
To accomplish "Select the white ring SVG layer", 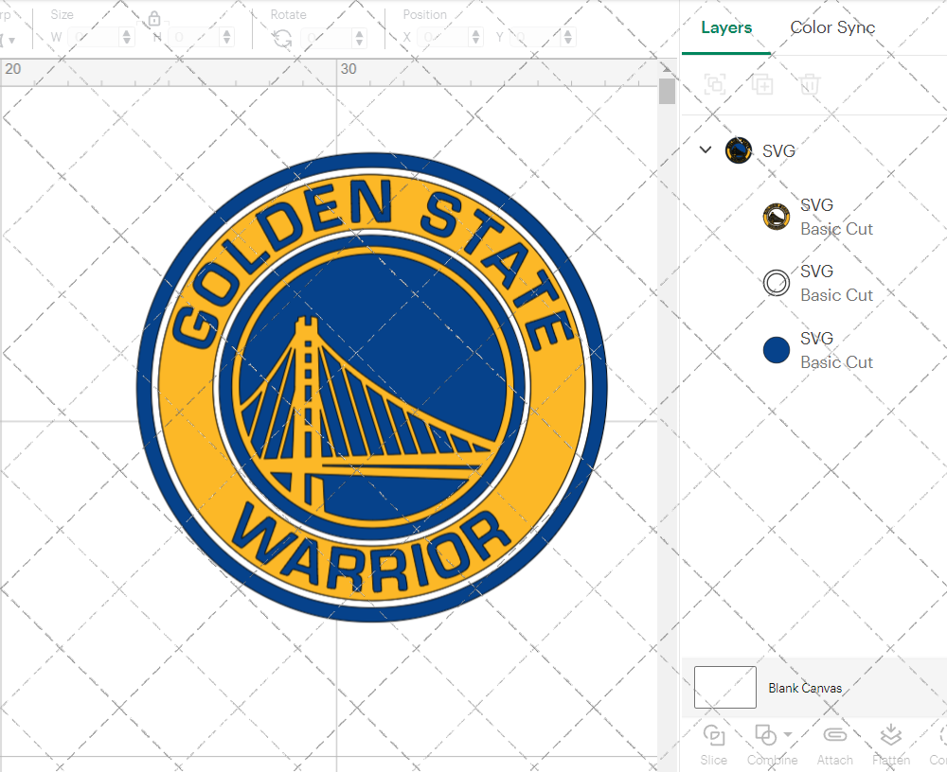I will (x=818, y=283).
